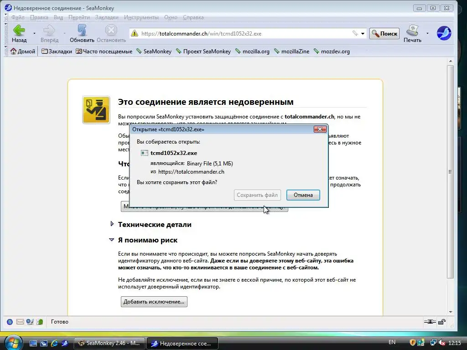
Task: Expand Технические детали section
Action: tap(112, 224)
